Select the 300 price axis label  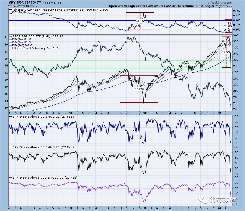[236, 60]
